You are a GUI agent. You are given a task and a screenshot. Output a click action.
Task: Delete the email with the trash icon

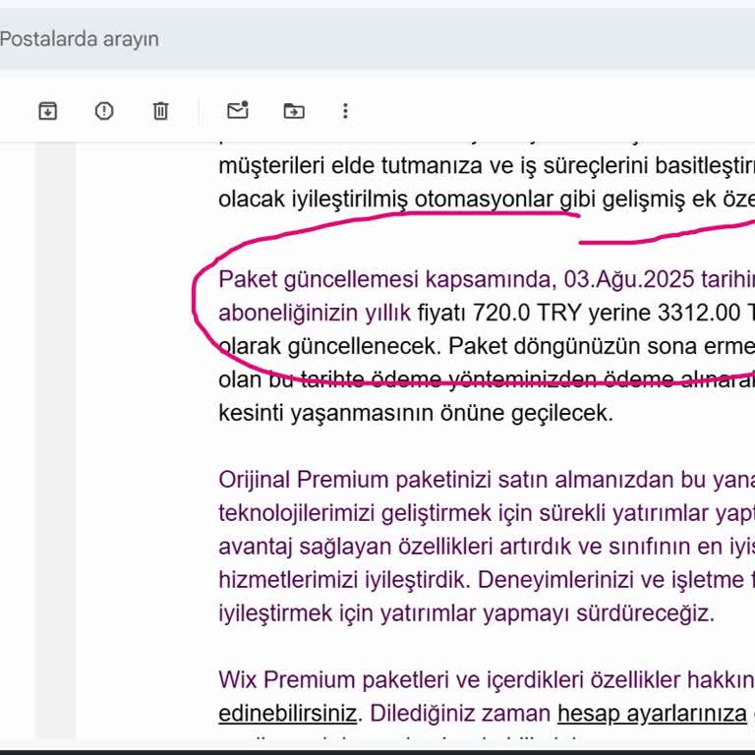pos(160,111)
